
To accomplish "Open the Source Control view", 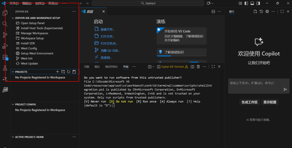I will click(5, 35).
